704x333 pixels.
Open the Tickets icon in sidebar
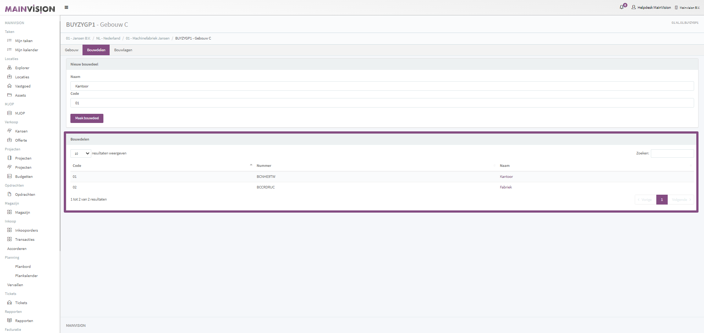[x=10, y=303]
